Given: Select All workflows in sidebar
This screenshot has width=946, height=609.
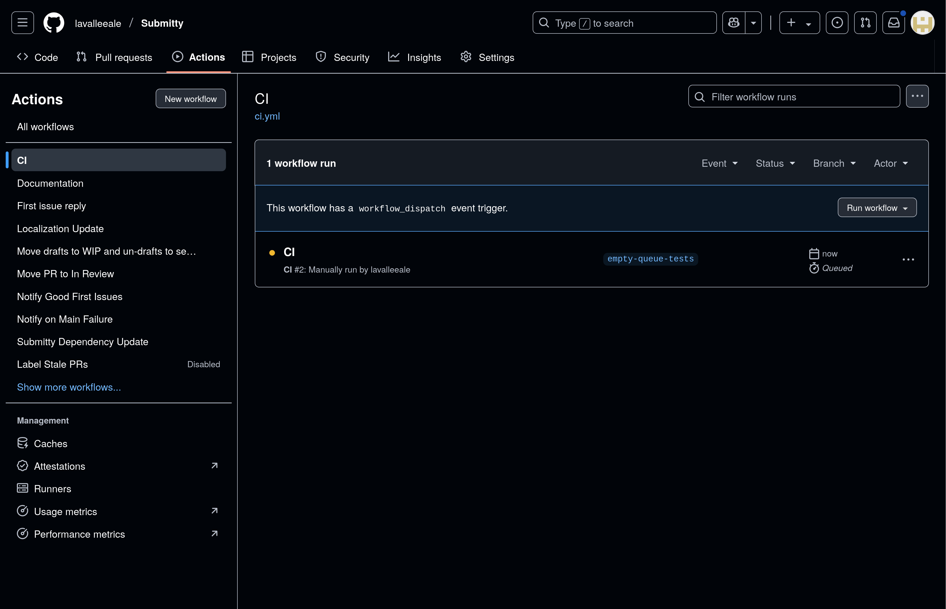Looking at the screenshot, I should [x=119, y=127].
